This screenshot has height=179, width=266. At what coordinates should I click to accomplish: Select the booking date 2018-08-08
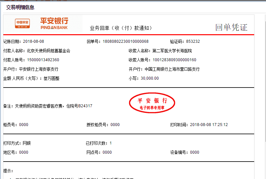coord(34,41)
